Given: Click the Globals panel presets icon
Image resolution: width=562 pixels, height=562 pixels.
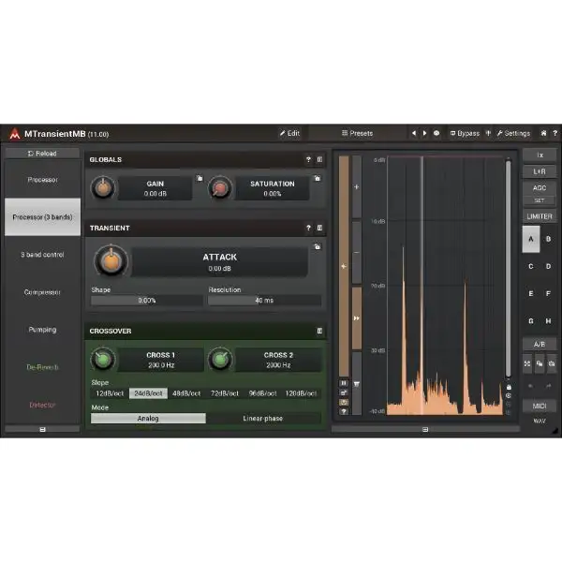Looking at the screenshot, I should point(319,159).
